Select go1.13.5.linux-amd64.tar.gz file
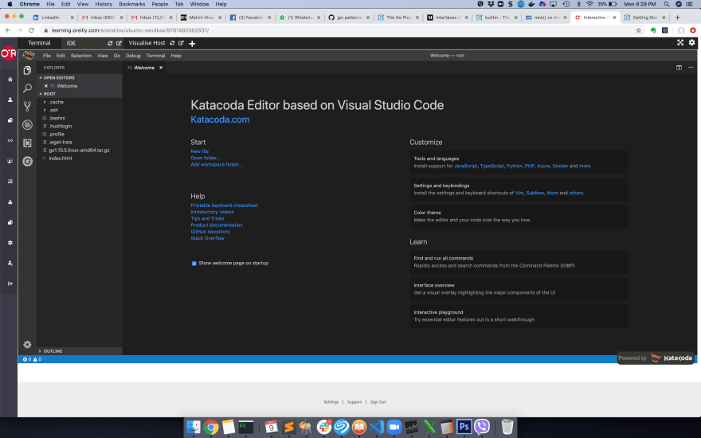This screenshot has width=701, height=438. coord(79,151)
